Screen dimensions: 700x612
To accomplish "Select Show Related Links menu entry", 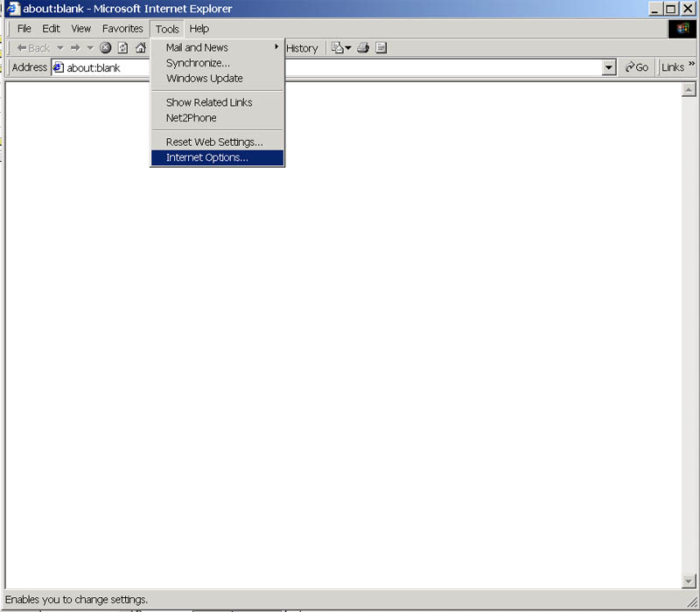I will [x=217, y=102].
